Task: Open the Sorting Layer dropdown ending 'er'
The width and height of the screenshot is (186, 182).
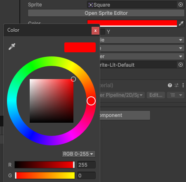Action: point(142,56)
